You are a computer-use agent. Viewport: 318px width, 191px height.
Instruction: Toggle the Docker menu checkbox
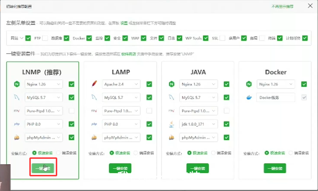89,38
